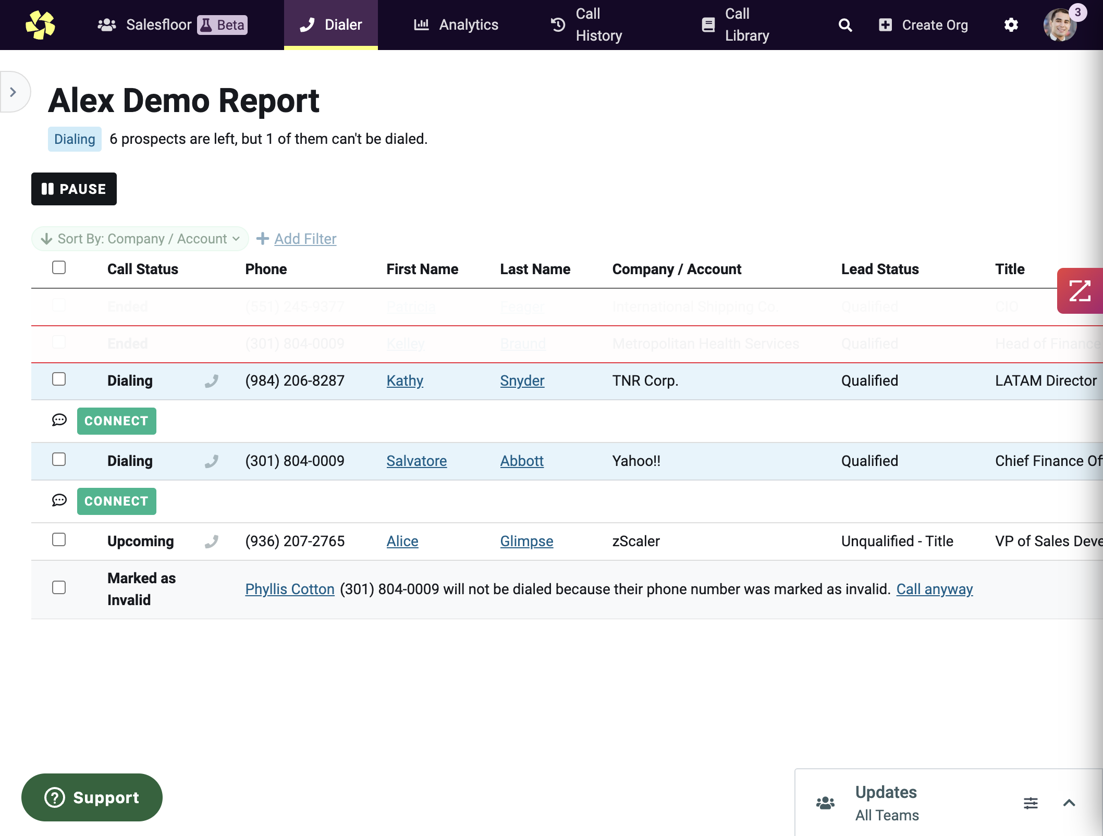Open the Salesfloor Beta tab
This screenshot has height=836, width=1103.
click(173, 25)
